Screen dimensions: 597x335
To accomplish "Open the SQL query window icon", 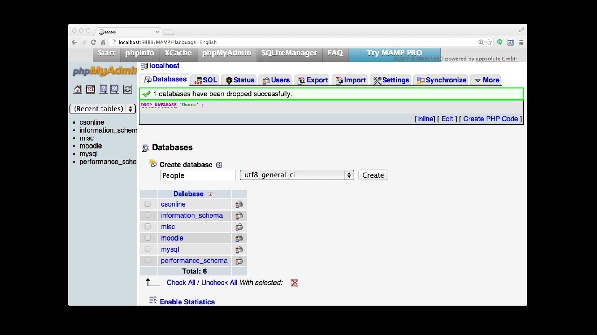I will tap(90, 89).
